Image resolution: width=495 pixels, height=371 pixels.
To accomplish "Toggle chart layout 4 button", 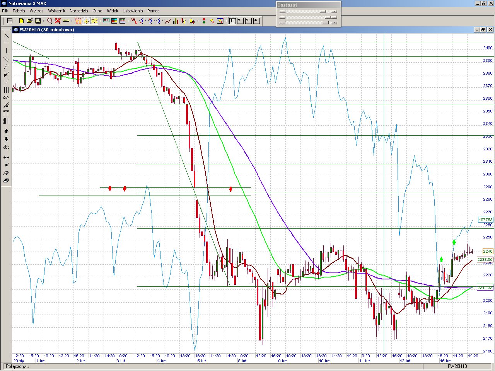I will click(256, 21).
